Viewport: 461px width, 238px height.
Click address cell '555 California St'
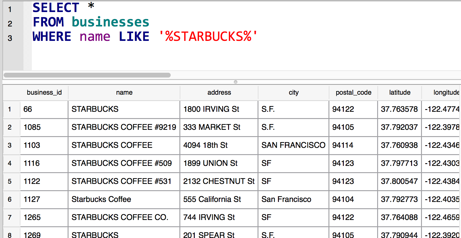pos(219,200)
